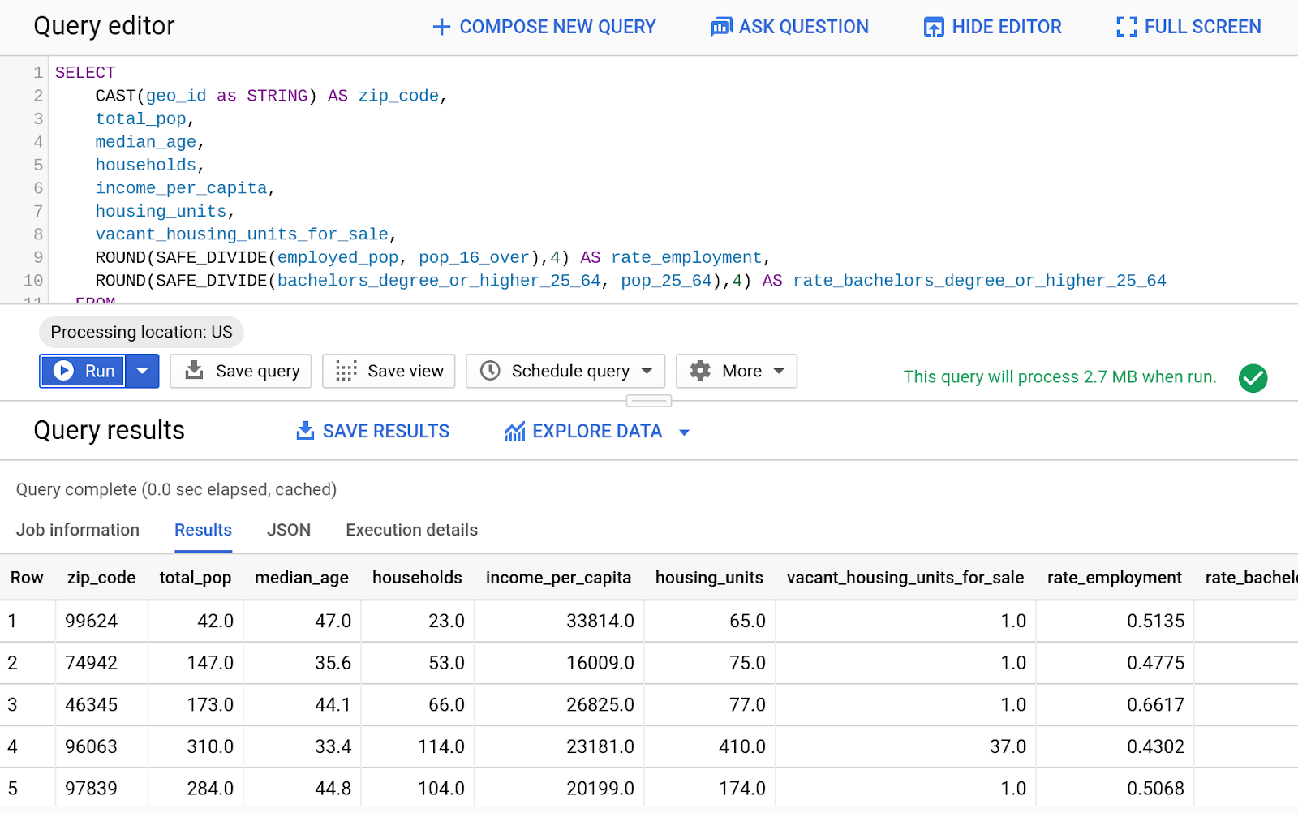Click the Explore Data chart icon
Screen dimensions: 1298x813
514,432
